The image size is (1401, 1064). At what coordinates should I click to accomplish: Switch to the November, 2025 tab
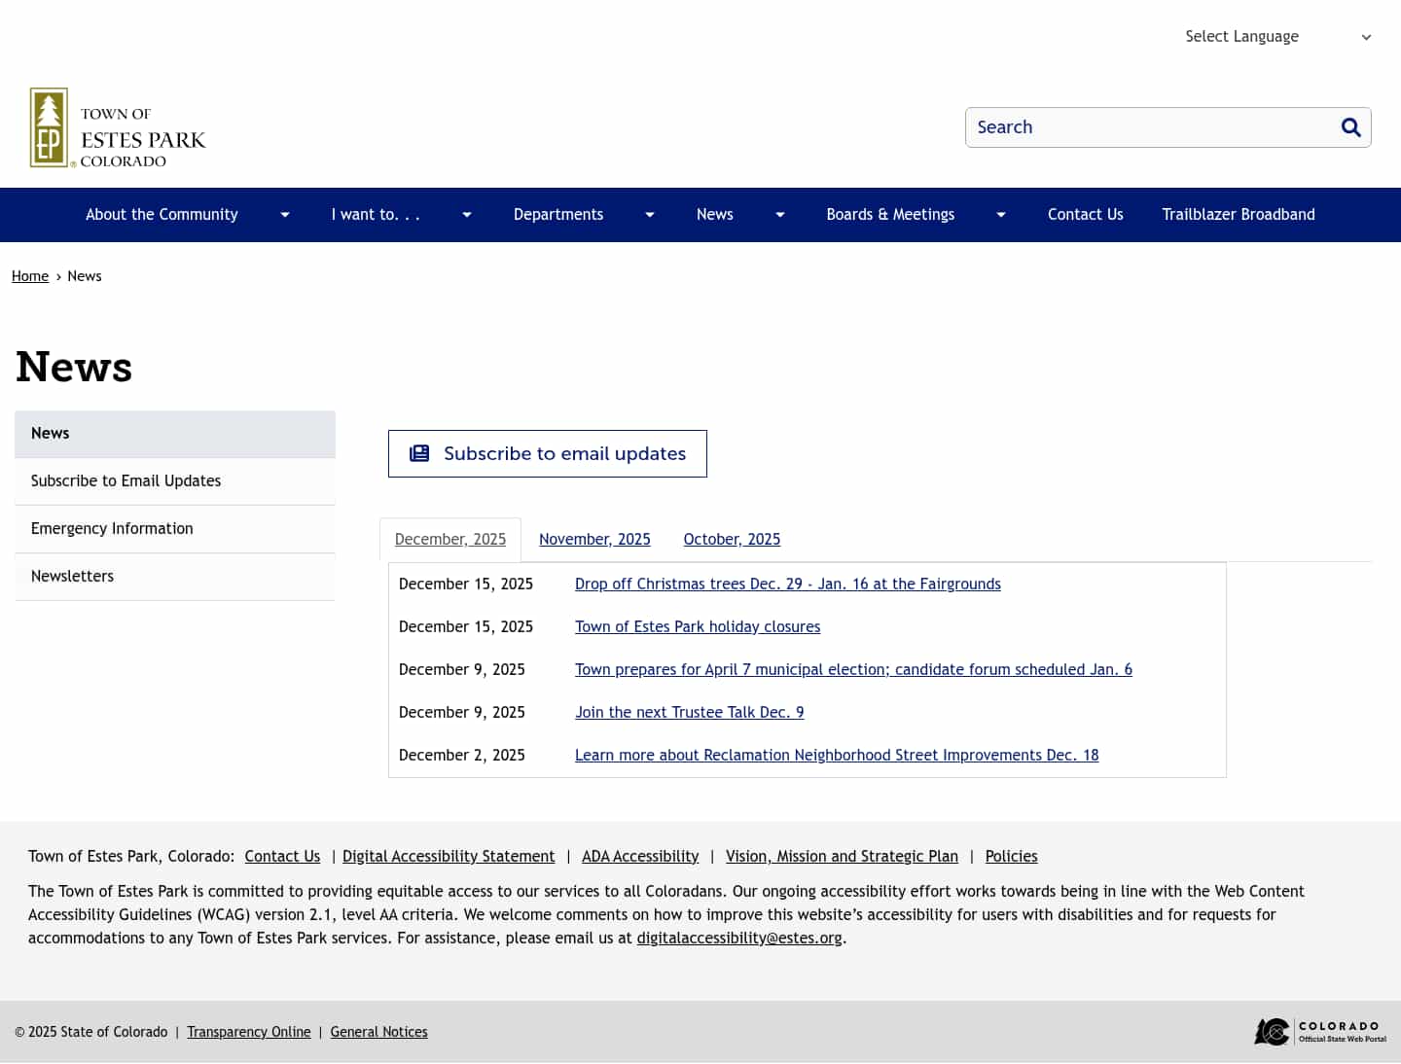(594, 539)
